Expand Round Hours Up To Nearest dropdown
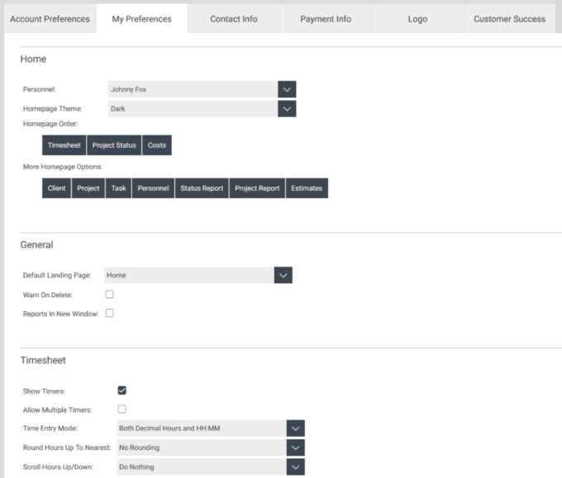The height and width of the screenshot is (478, 562). point(296,447)
